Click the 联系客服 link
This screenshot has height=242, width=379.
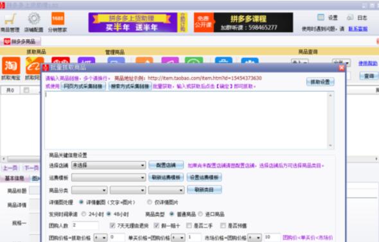(358, 29)
